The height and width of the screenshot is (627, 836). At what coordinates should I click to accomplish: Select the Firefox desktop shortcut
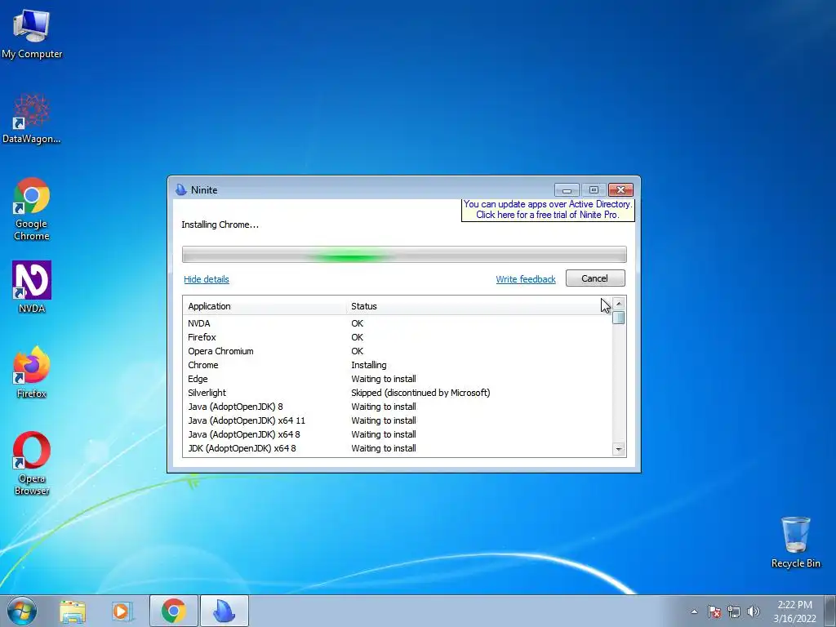click(32, 372)
